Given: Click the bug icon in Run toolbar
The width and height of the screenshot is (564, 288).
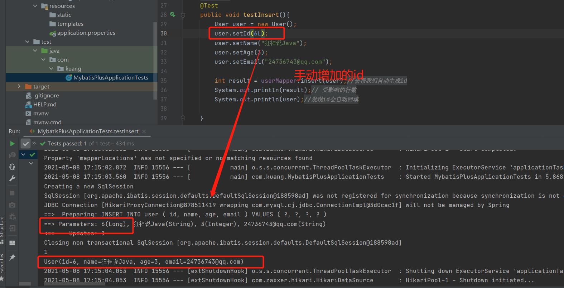Looking at the screenshot, I should pyautogui.click(x=12, y=216).
